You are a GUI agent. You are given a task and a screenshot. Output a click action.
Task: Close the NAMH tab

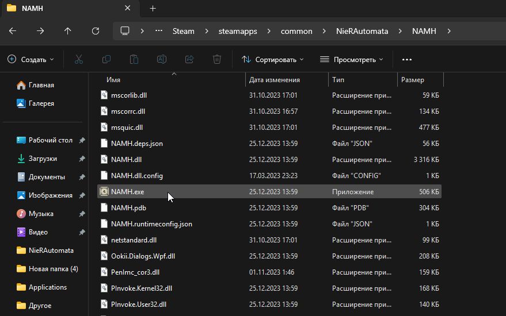tap(127, 8)
